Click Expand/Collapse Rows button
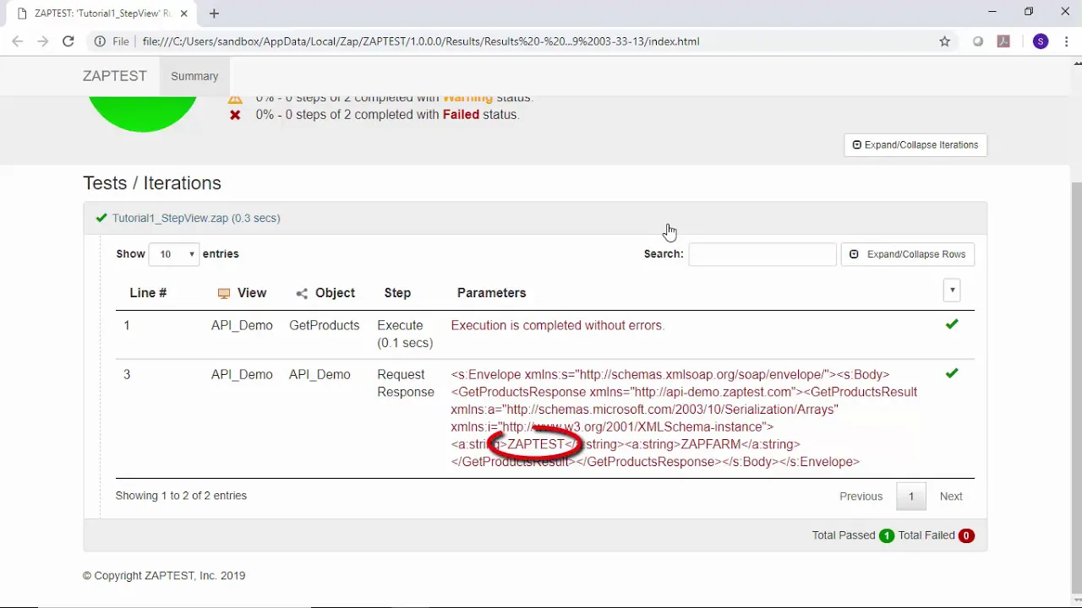 [908, 254]
